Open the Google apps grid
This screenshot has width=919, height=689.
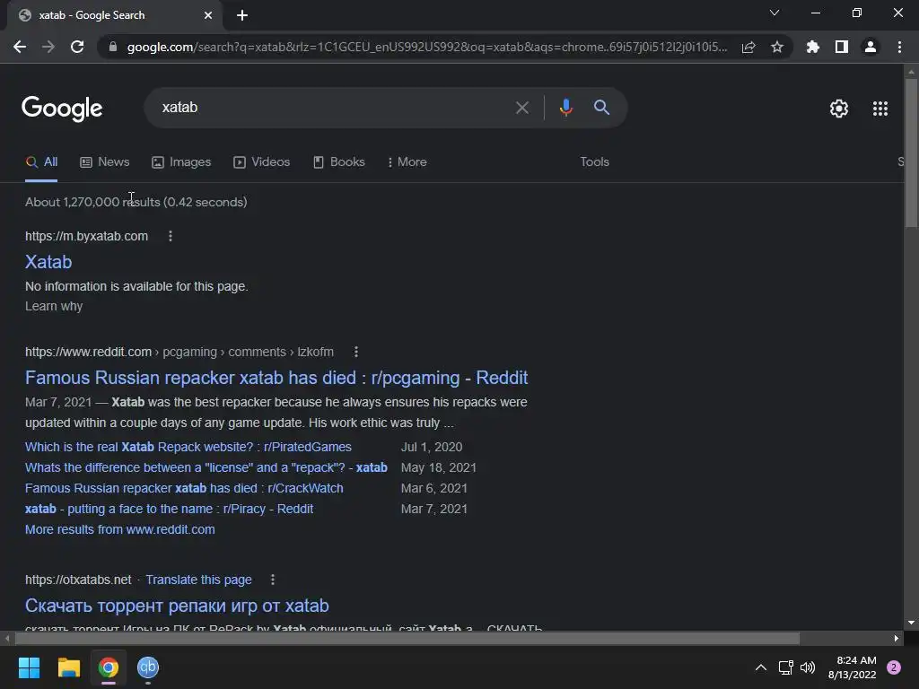coord(880,109)
